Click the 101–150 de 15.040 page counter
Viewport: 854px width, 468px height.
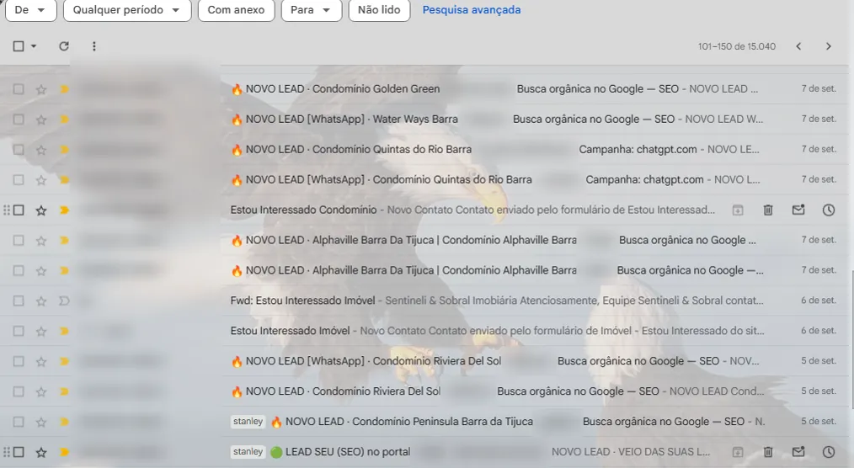point(737,46)
